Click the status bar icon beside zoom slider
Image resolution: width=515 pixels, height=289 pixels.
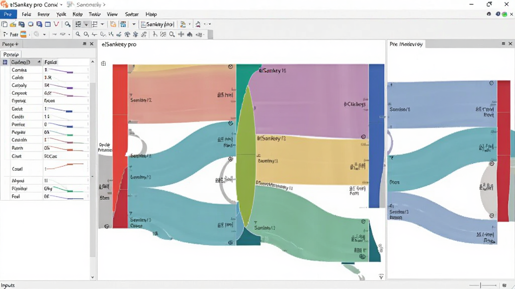[x=504, y=285]
